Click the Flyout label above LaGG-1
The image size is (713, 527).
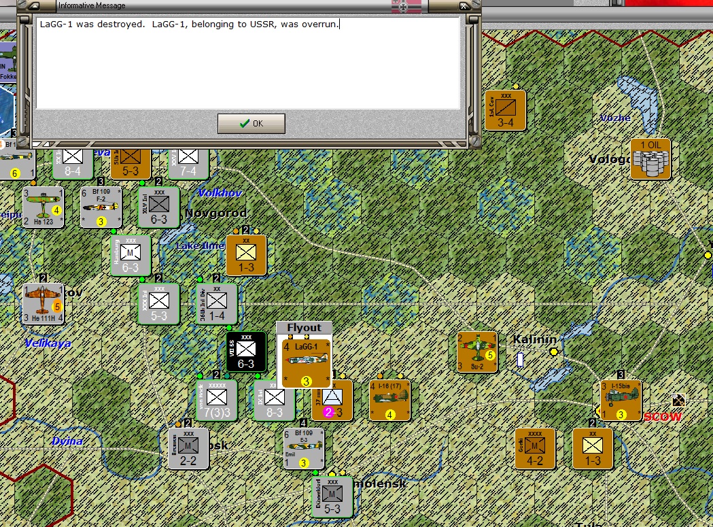(x=305, y=328)
